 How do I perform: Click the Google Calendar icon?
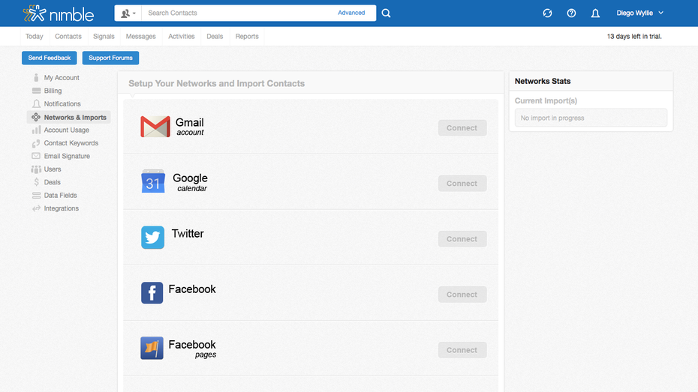pos(153,181)
